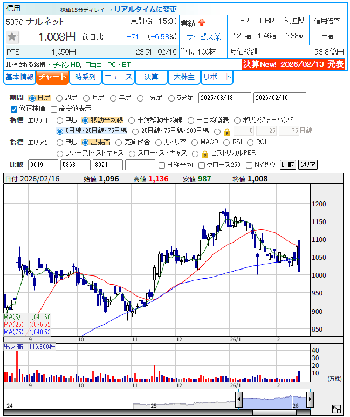Open the 大株主 tab

[x=184, y=77]
